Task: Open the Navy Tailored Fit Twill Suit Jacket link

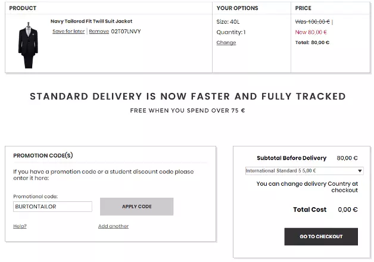Action: [x=91, y=21]
